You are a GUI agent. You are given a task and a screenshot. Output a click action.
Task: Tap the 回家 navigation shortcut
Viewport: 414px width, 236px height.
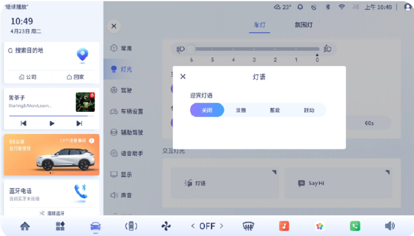point(75,77)
